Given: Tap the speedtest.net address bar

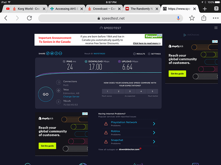Looking at the screenshot, I should pos(110,18).
